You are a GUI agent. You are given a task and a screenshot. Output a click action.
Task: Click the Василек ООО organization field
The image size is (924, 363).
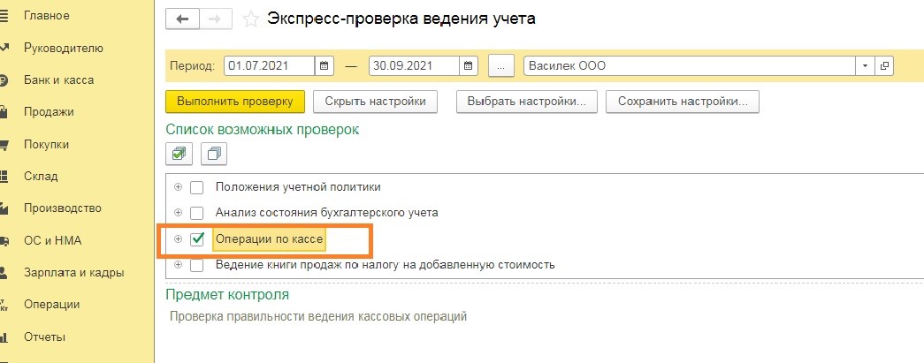(690, 66)
